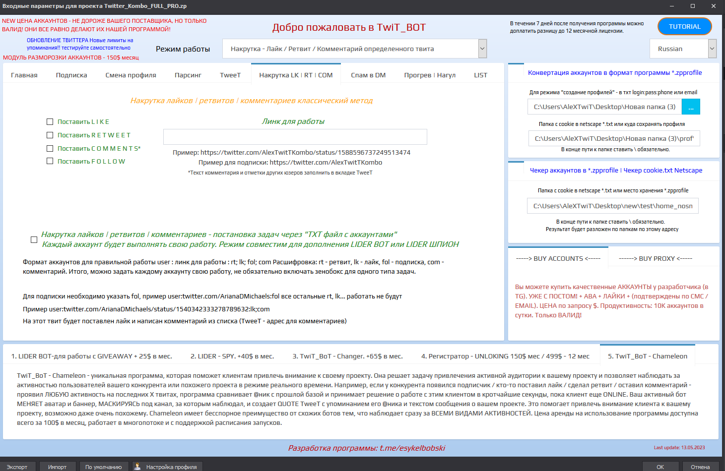Viewport: 725px width, 471px height.
Task: Reset settings with По умолчанию button
Action: click(103, 467)
